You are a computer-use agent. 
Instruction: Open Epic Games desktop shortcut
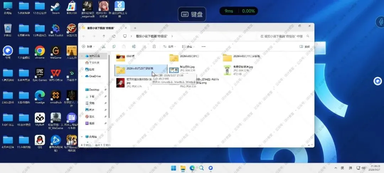point(40,74)
